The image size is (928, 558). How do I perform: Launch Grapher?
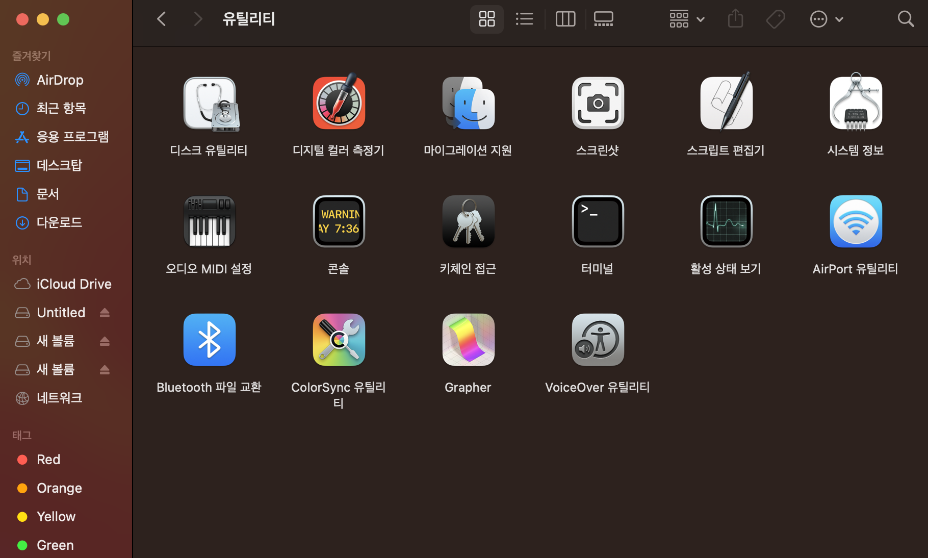[468, 340]
